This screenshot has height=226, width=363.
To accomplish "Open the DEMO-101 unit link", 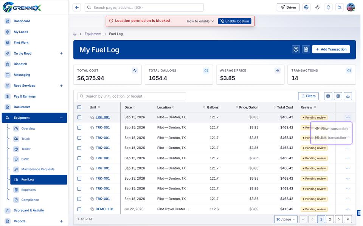I will pos(105,209).
